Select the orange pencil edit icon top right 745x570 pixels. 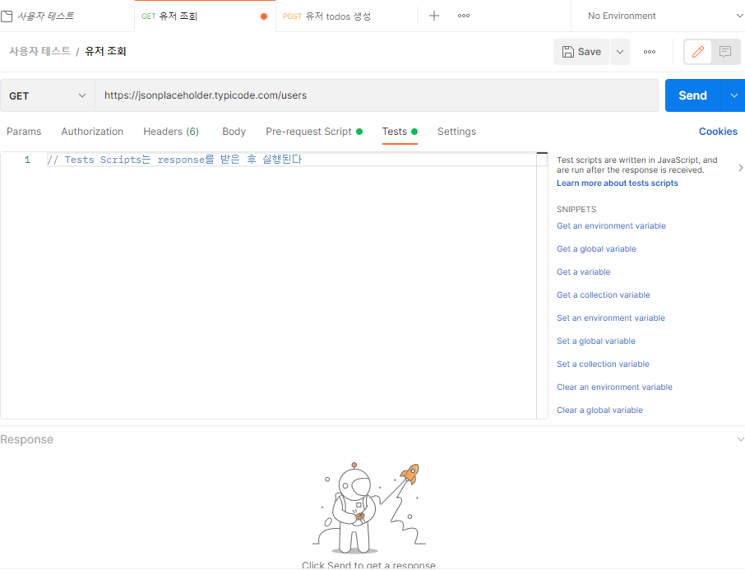[697, 51]
